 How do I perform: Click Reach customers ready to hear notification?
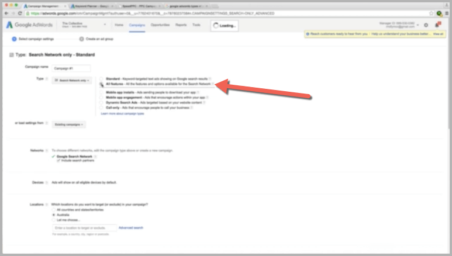(339, 34)
